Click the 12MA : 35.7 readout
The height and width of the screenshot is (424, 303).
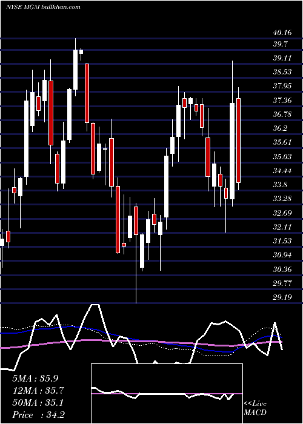[38, 391]
